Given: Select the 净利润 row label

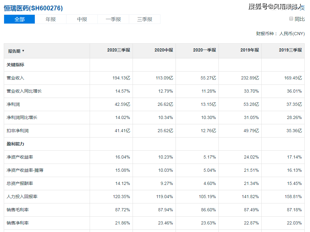Looking at the screenshot, I should pos(13,104).
